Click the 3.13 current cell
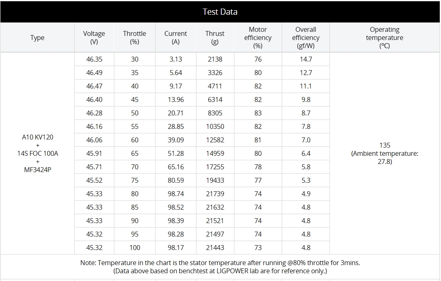The image size is (441, 281). pyautogui.click(x=176, y=59)
